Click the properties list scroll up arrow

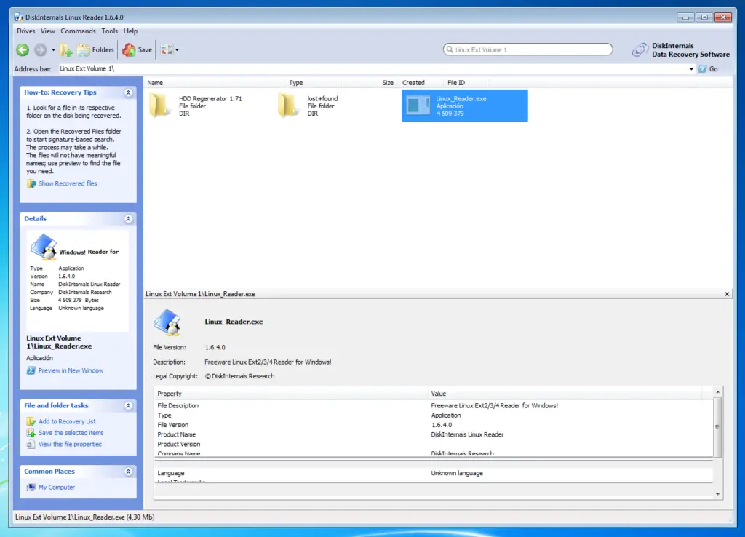click(717, 392)
